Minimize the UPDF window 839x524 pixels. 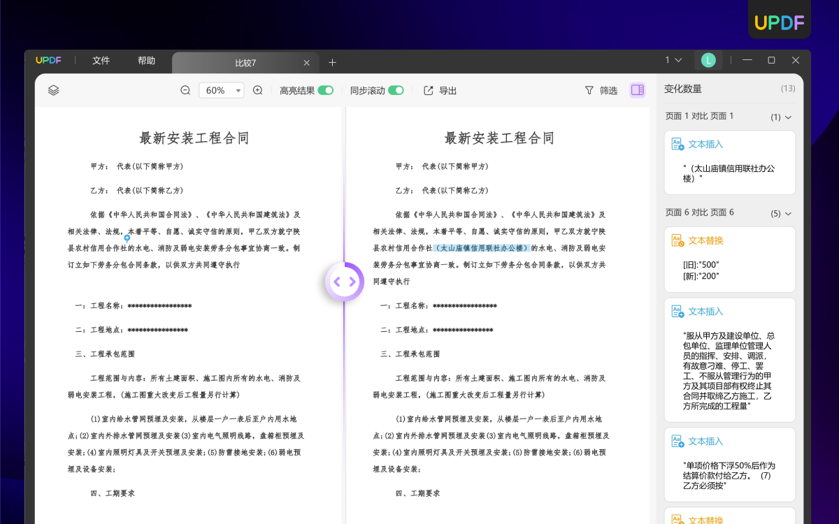click(x=747, y=60)
